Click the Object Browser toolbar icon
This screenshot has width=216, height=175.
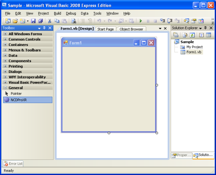coord(201,21)
